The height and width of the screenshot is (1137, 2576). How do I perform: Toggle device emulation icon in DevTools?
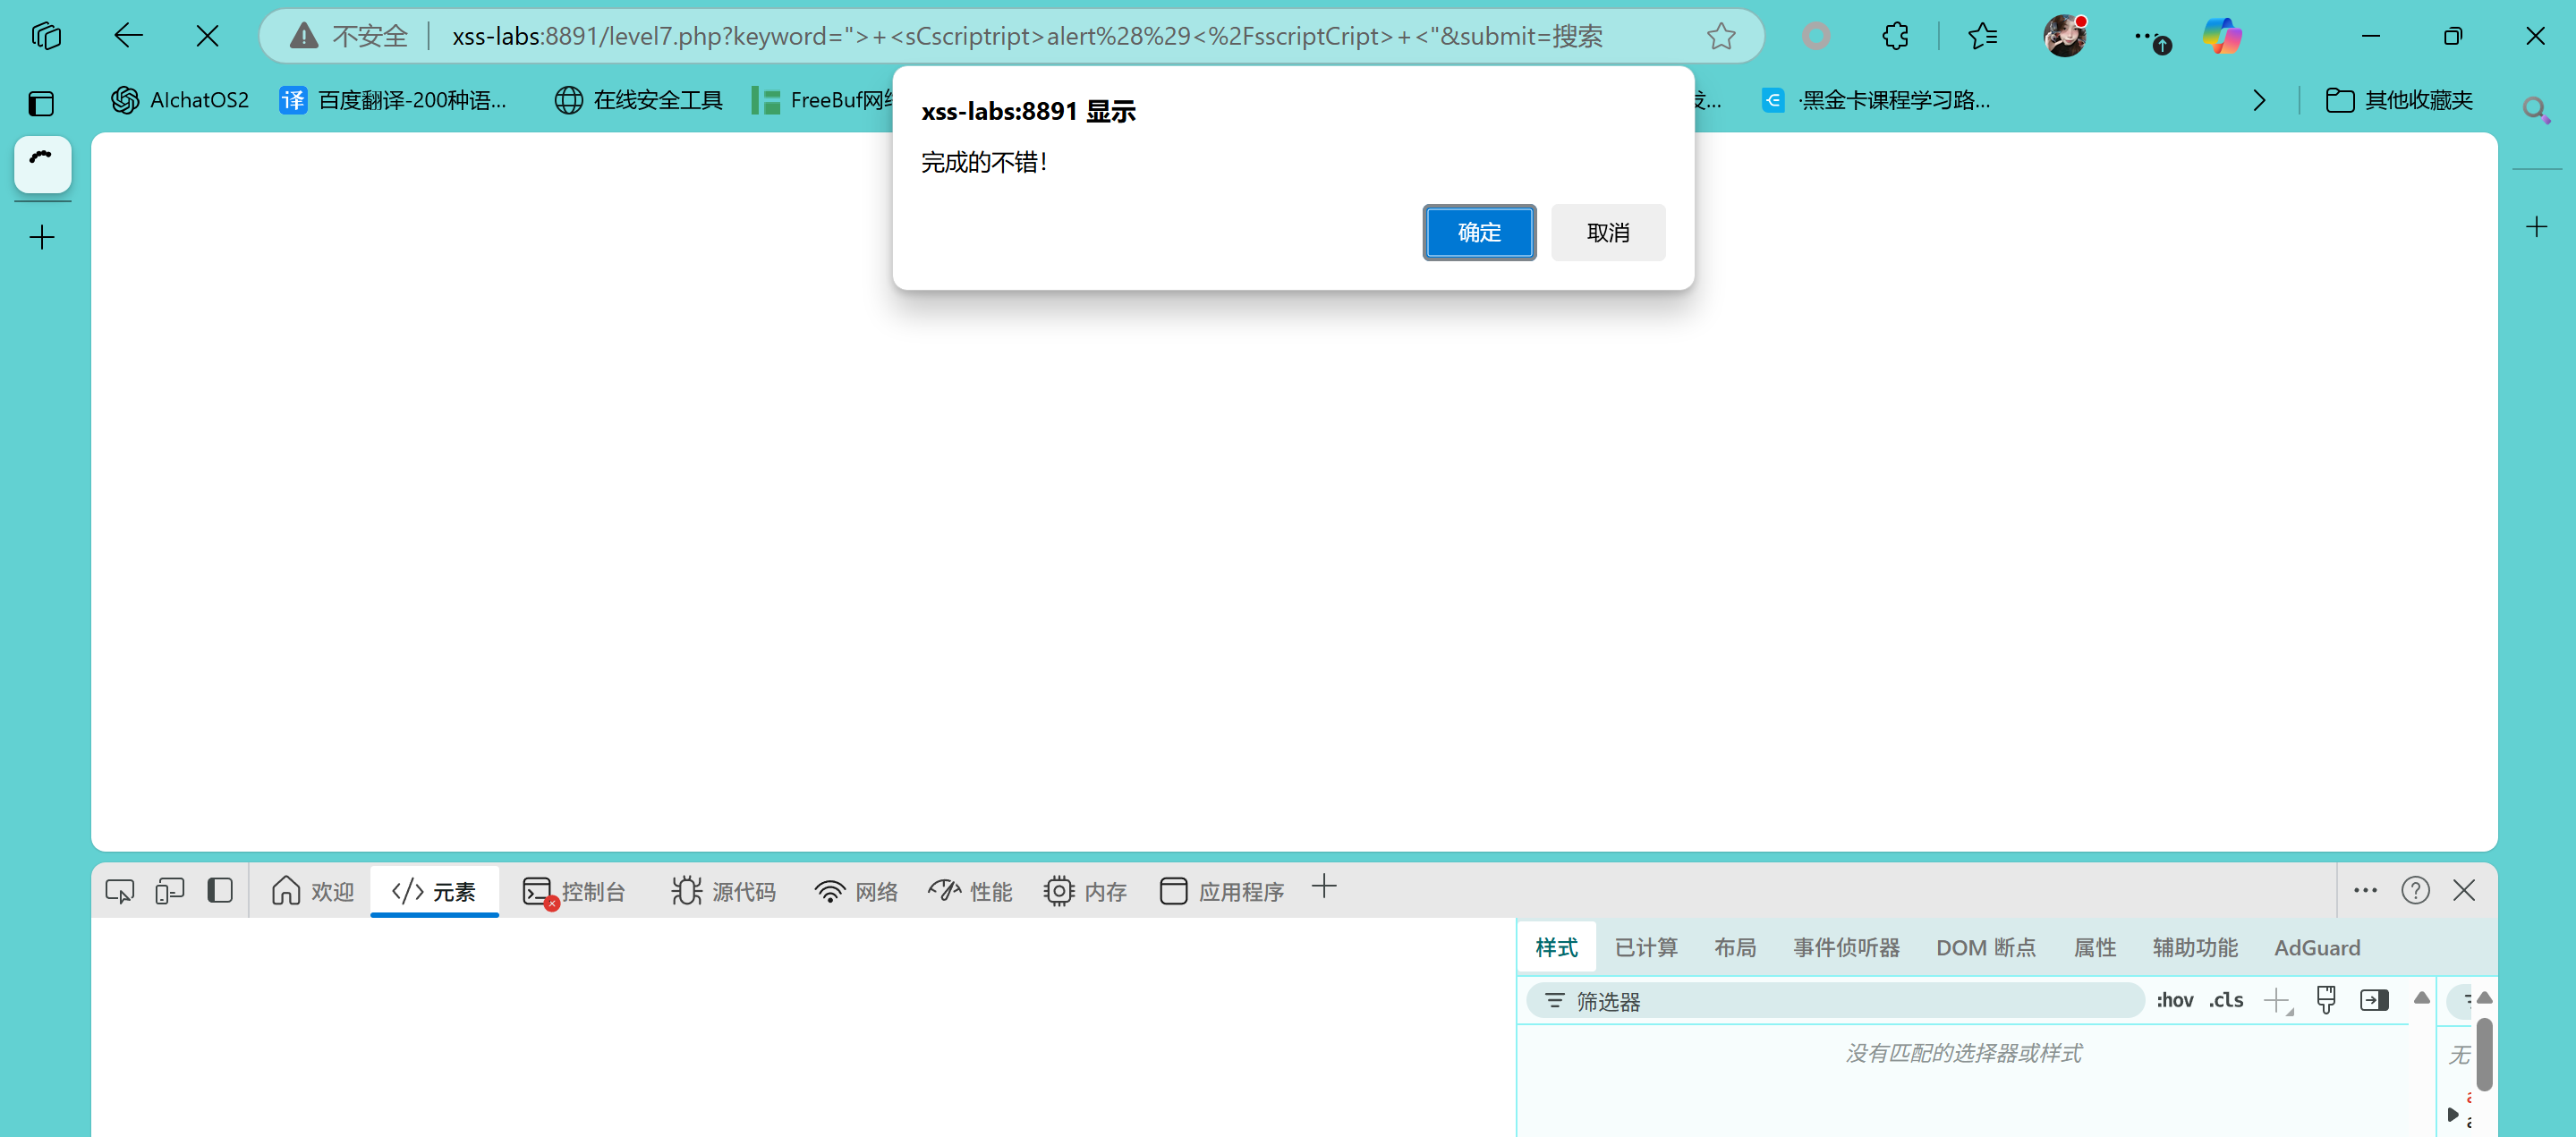(170, 891)
